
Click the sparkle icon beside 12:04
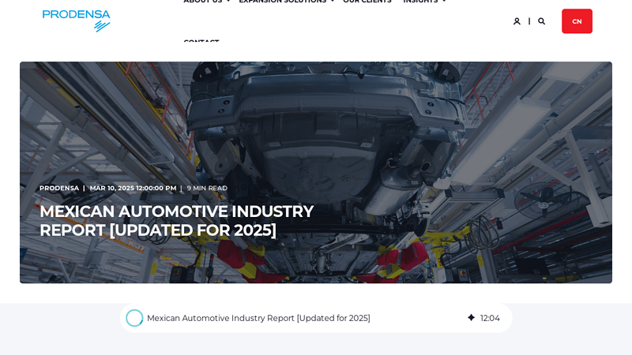click(x=471, y=318)
